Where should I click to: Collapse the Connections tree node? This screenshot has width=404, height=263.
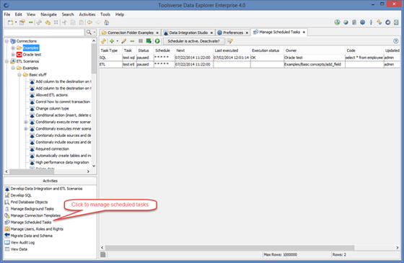(x=6, y=41)
